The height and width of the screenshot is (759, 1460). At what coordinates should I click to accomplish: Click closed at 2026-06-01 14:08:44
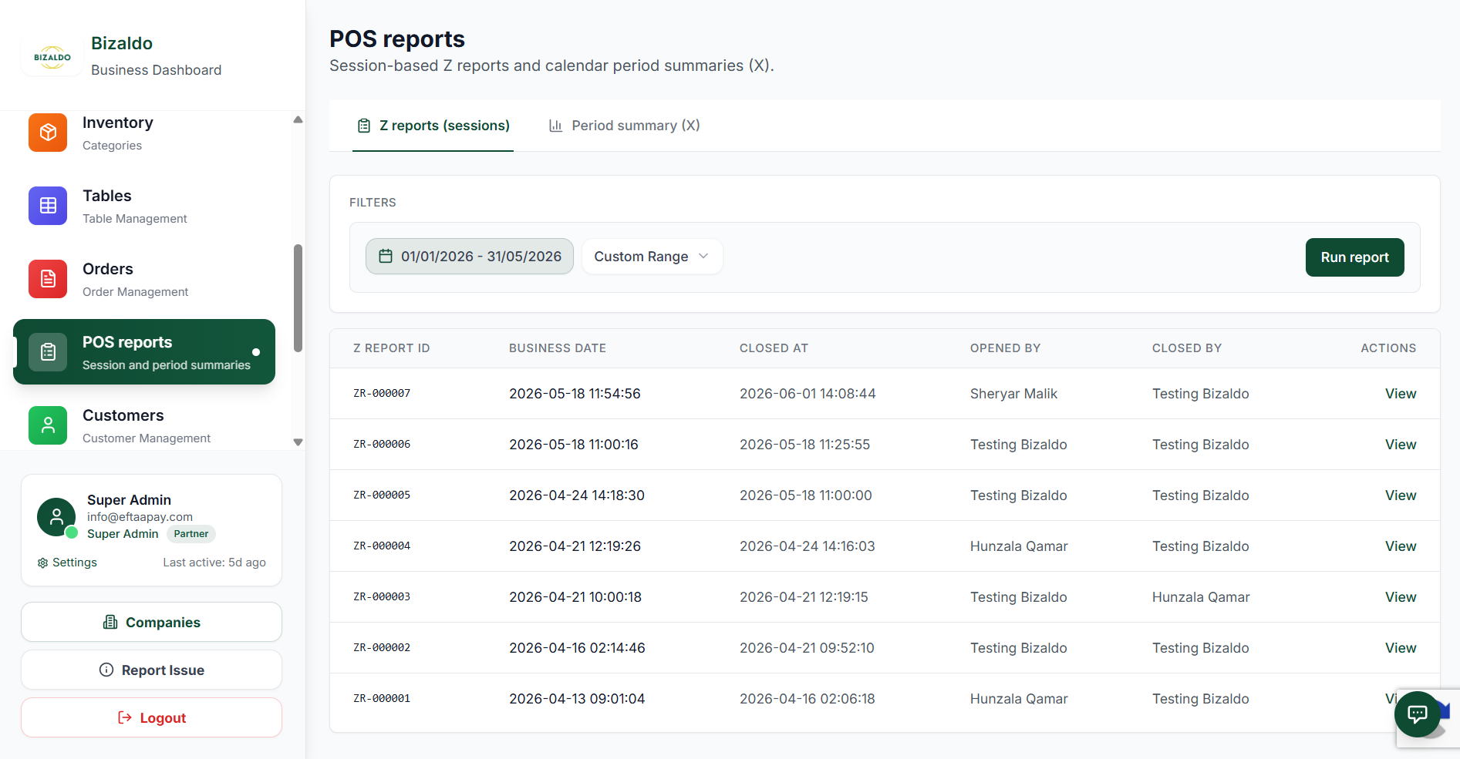(x=808, y=394)
